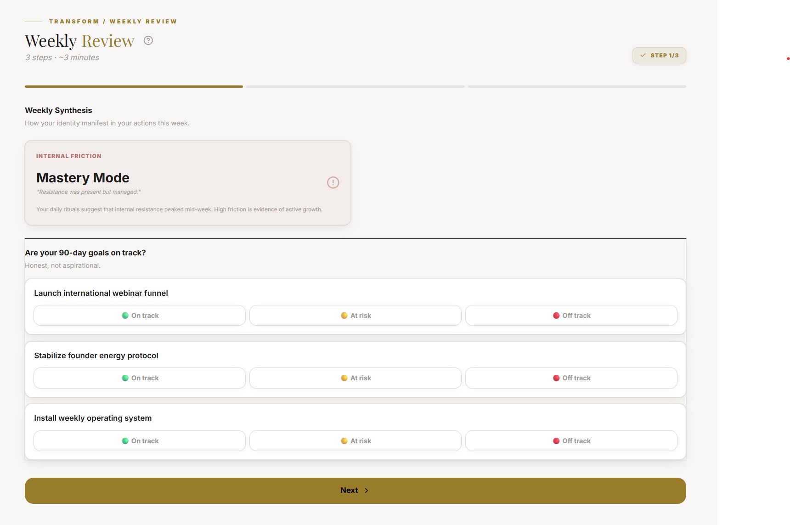Screen dimensions: 790x525
Task: Click the Step 1/3 badge
Action: pos(659,56)
